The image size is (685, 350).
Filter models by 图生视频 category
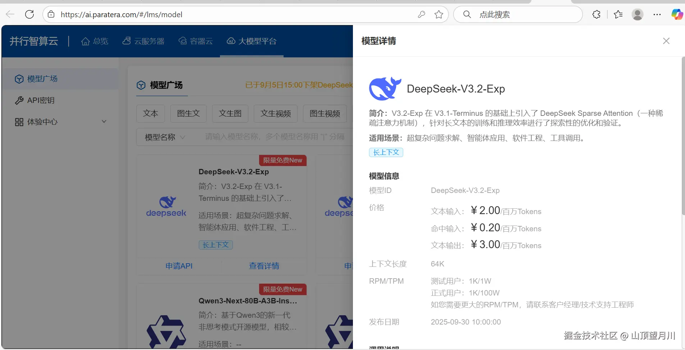pyautogui.click(x=325, y=114)
